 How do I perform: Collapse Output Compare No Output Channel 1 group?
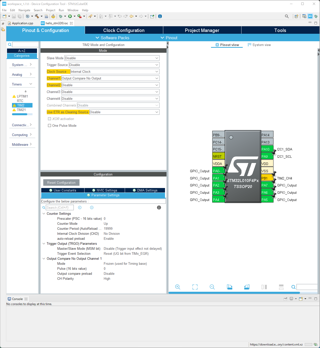click(x=44, y=258)
